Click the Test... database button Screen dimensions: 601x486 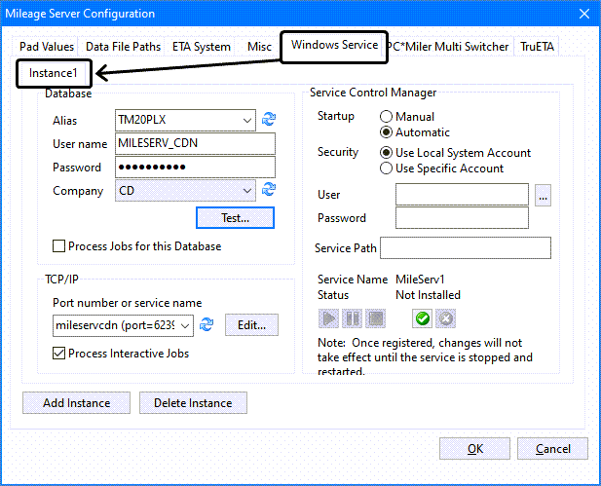(235, 217)
